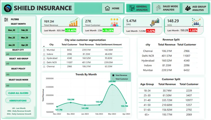Viewport: 211px width, 120px height.
Task: Click the +18.40% revenue growth badge
Action: coord(71,30)
